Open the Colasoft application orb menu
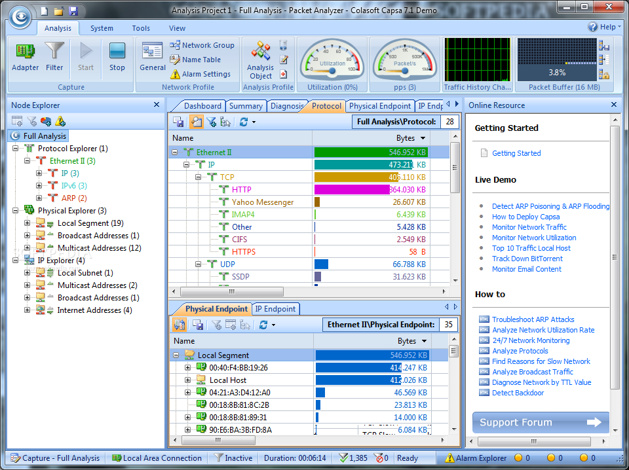Screen dimensions: 629x470 click(x=20, y=17)
